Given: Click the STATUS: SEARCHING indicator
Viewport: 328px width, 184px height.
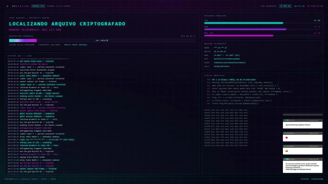Looking at the screenshot, I should (x=312, y=179).
